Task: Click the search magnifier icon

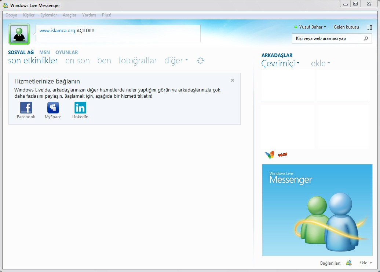Action: [366, 38]
